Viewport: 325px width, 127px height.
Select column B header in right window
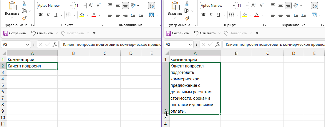[x=236, y=53]
